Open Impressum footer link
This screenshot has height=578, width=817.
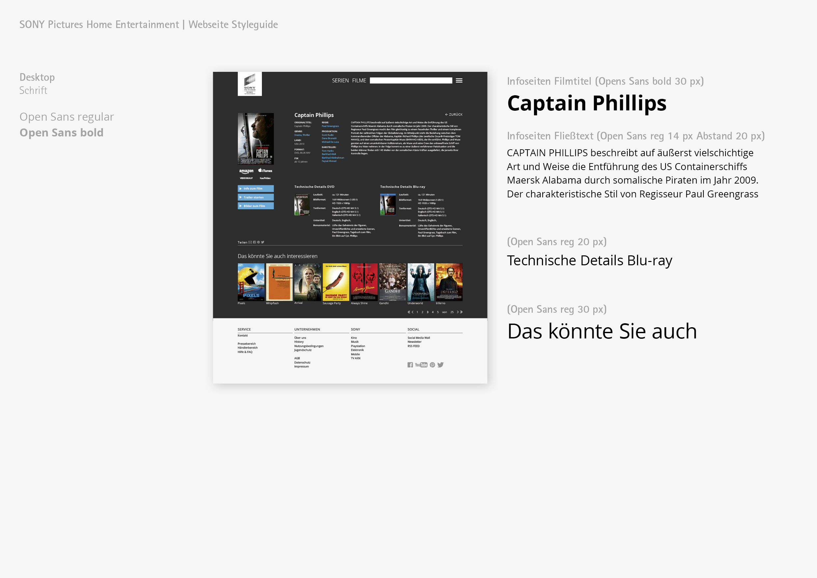pyautogui.click(x=302, y=366)
